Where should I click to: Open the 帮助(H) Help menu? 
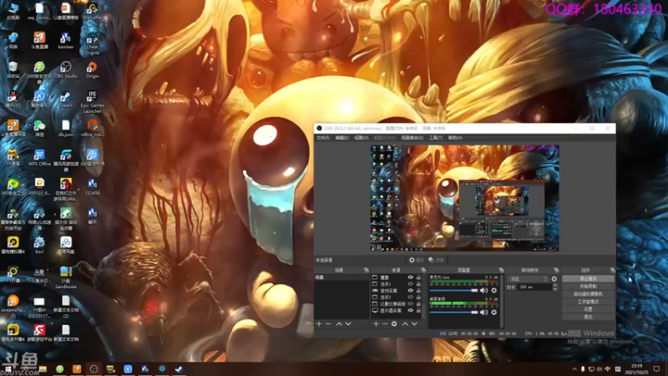point(455,138)
